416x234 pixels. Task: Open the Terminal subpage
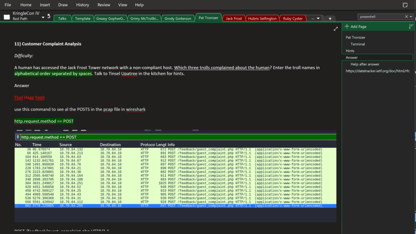(358, 44)
